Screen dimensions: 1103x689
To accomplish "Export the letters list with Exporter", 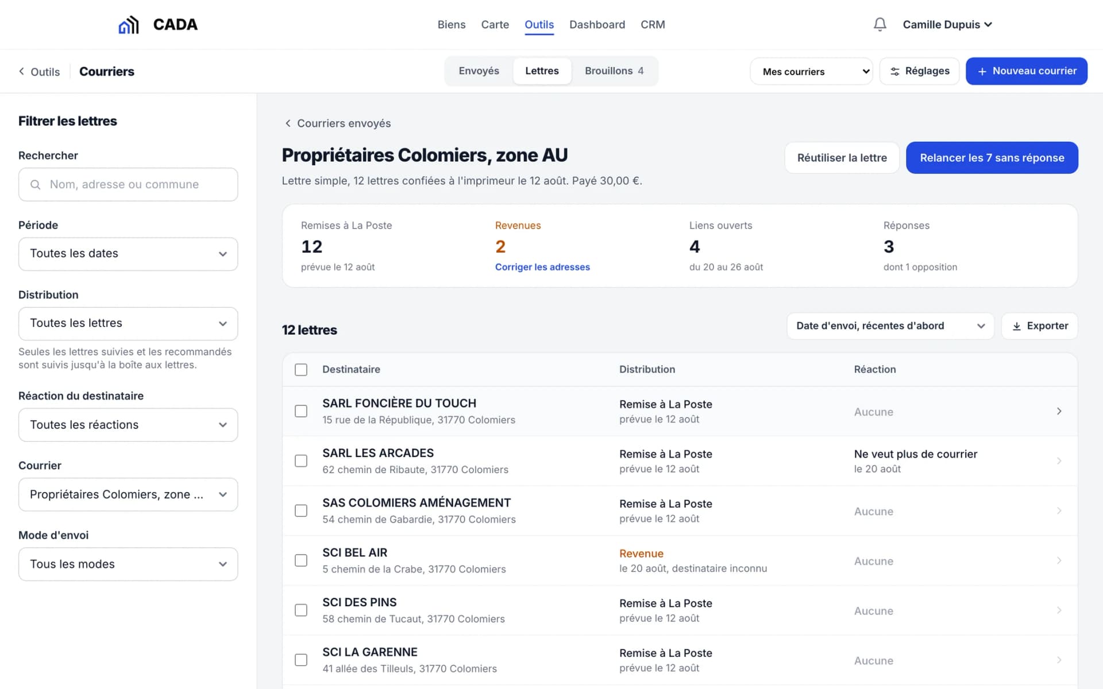I will pos(1039,326).
